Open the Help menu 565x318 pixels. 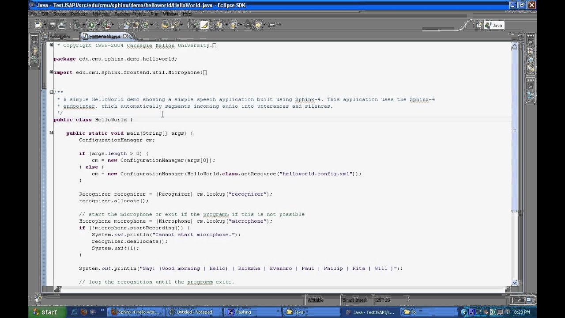point(187,14)
